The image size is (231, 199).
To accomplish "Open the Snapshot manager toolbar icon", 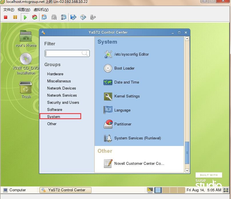I will click(x=64, y=17).
